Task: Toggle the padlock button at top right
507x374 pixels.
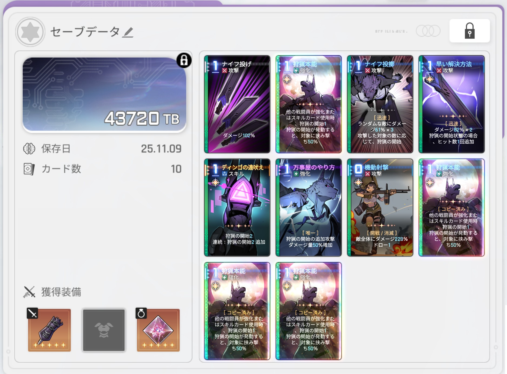Action: coord(469,31)
